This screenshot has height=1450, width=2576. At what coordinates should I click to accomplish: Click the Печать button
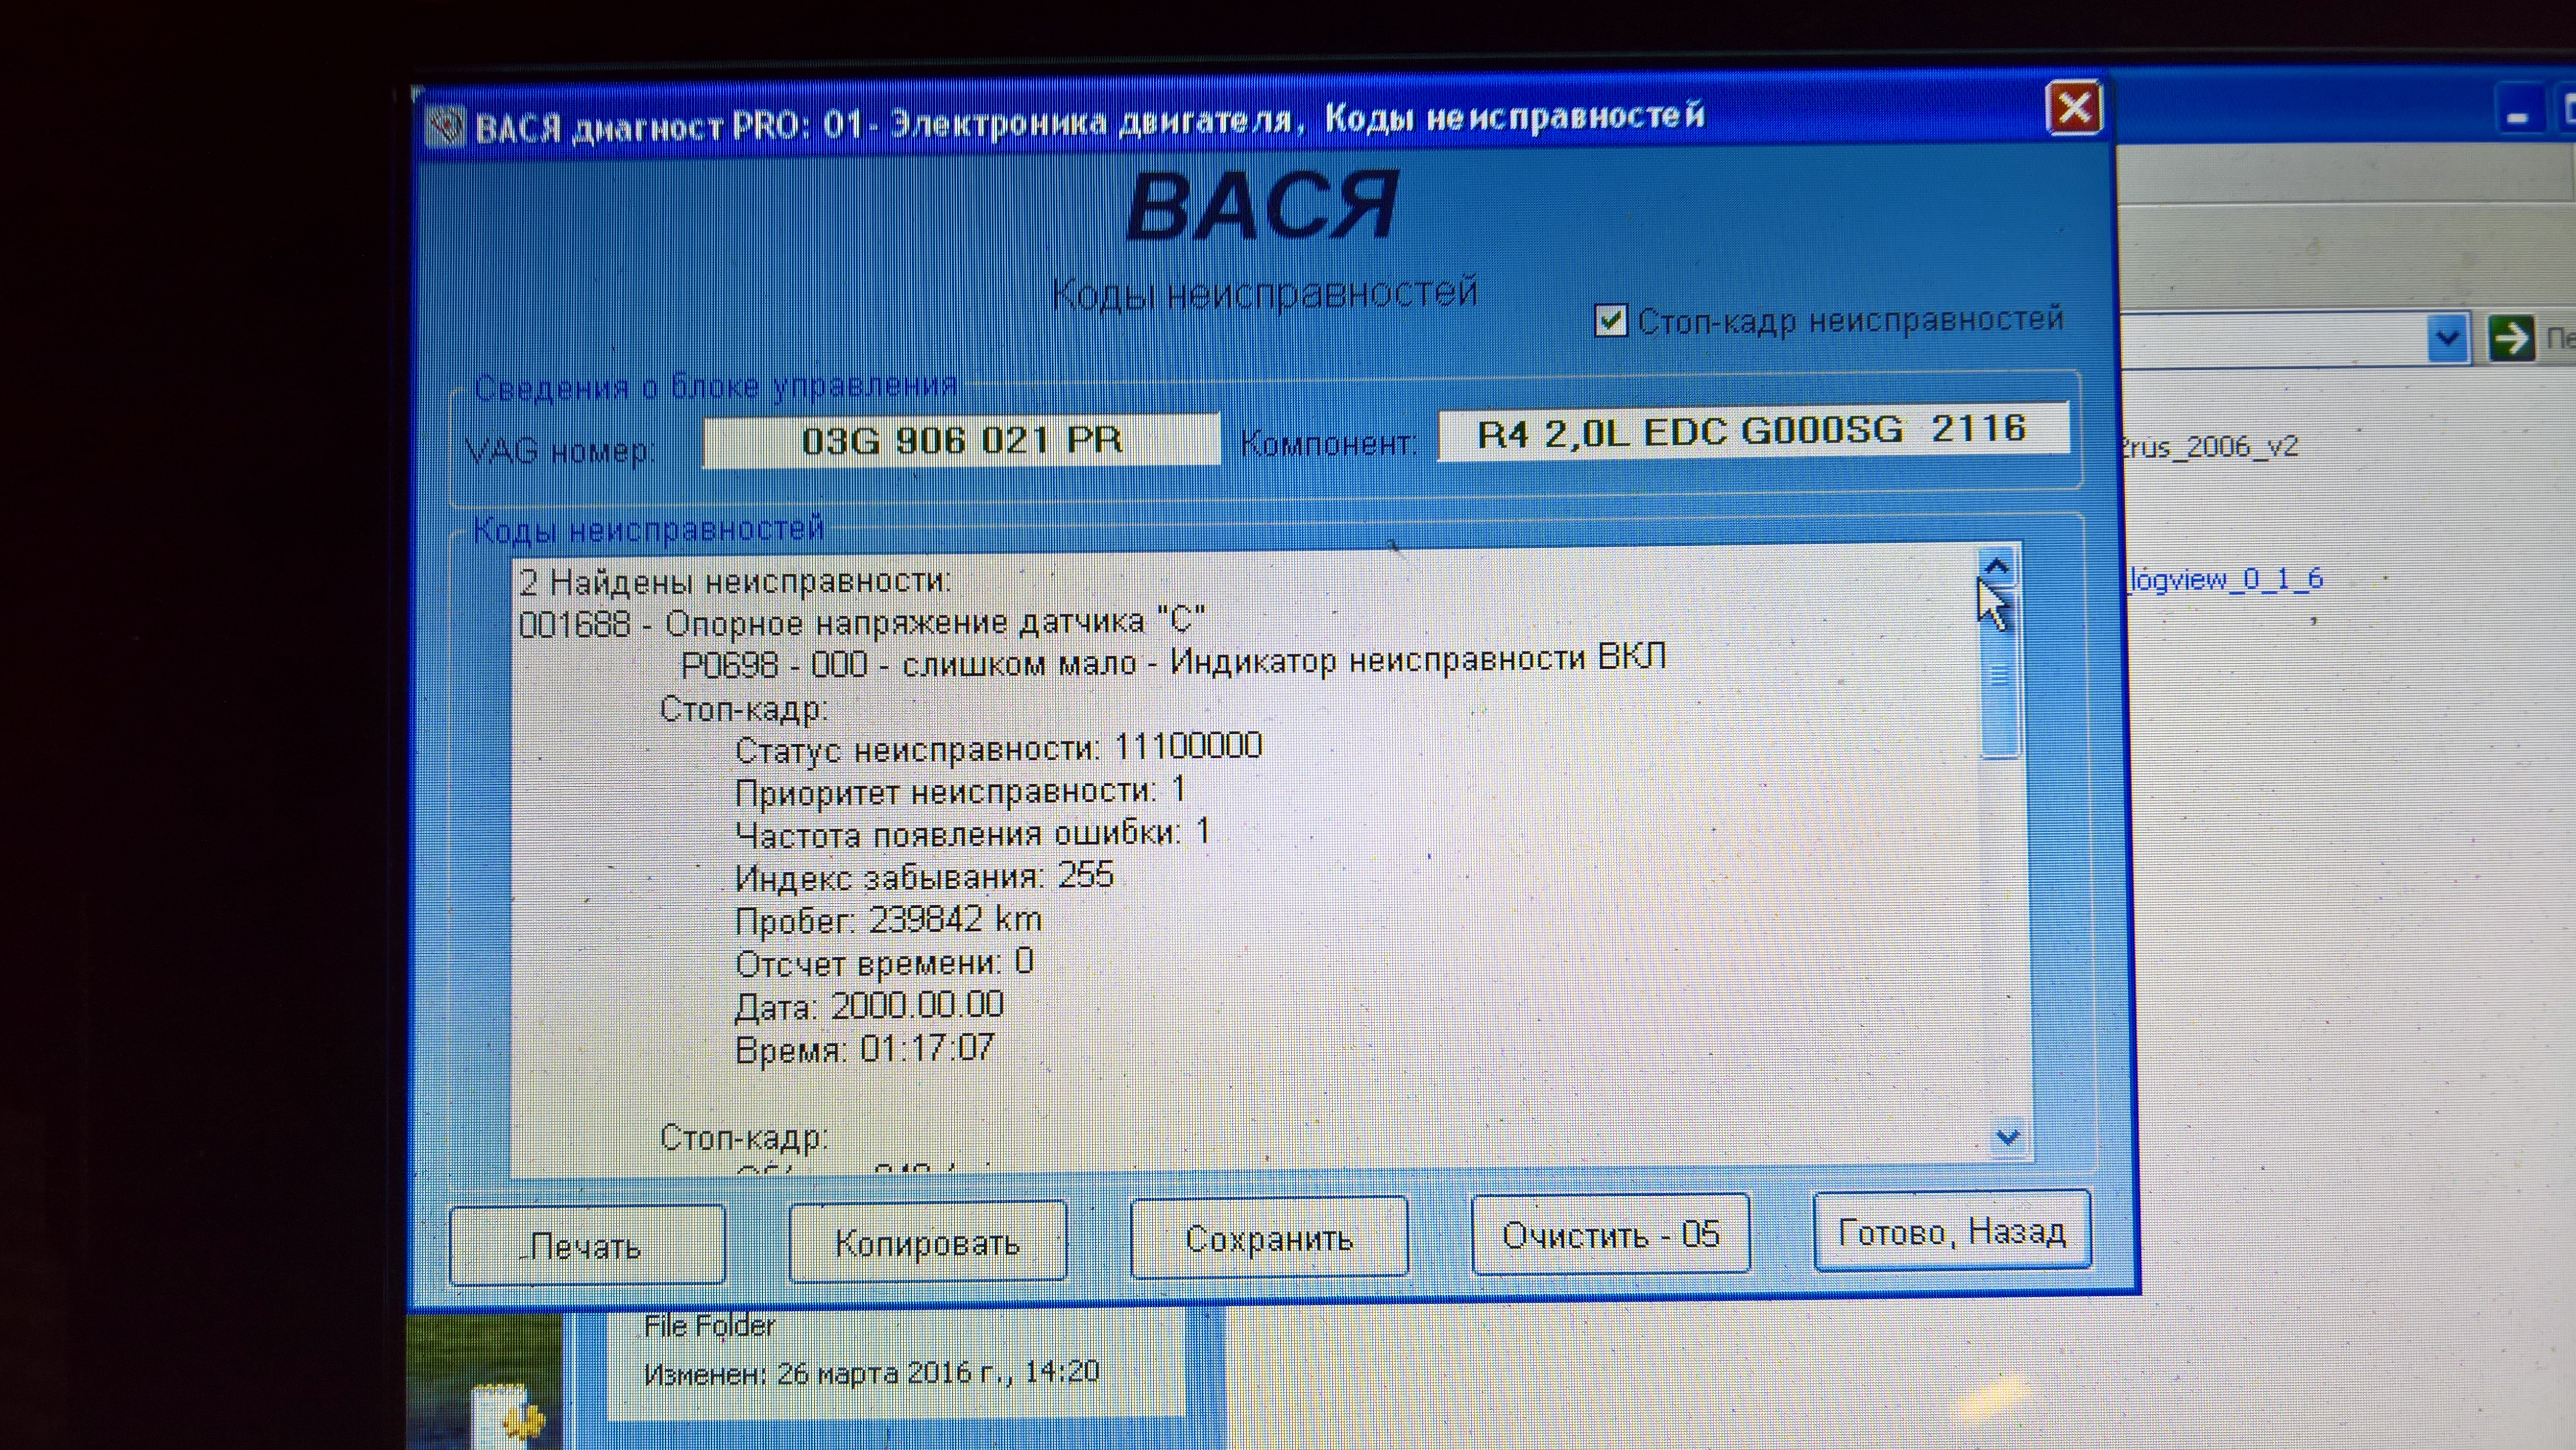pos(587,1245)
